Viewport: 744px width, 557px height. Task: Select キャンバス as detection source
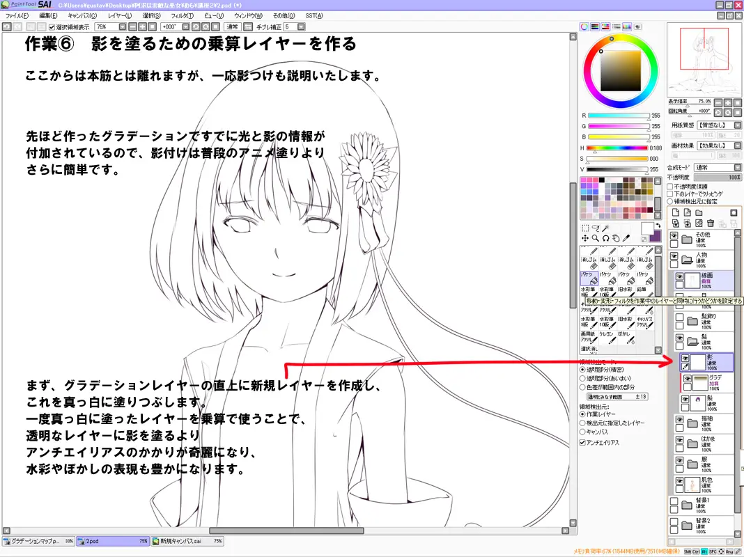coord(582,432)
